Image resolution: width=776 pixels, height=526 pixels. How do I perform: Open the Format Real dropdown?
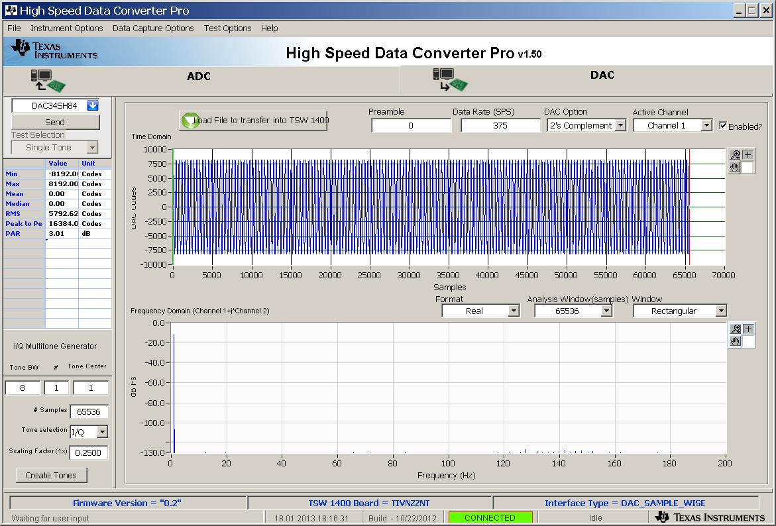pyautogui.click(x=514, y=311)
